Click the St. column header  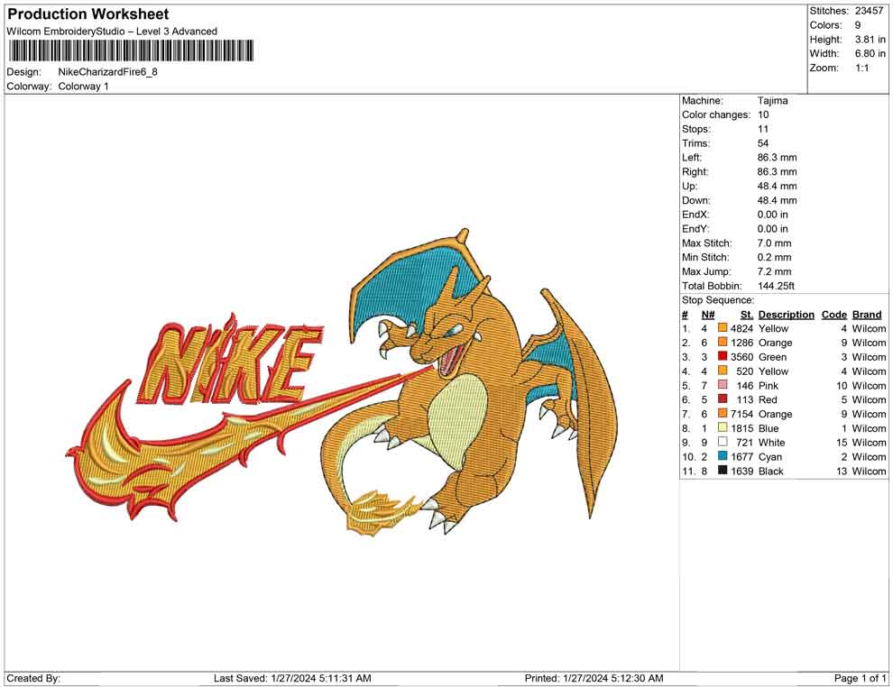pyautogui.click(x=747, y=314)
